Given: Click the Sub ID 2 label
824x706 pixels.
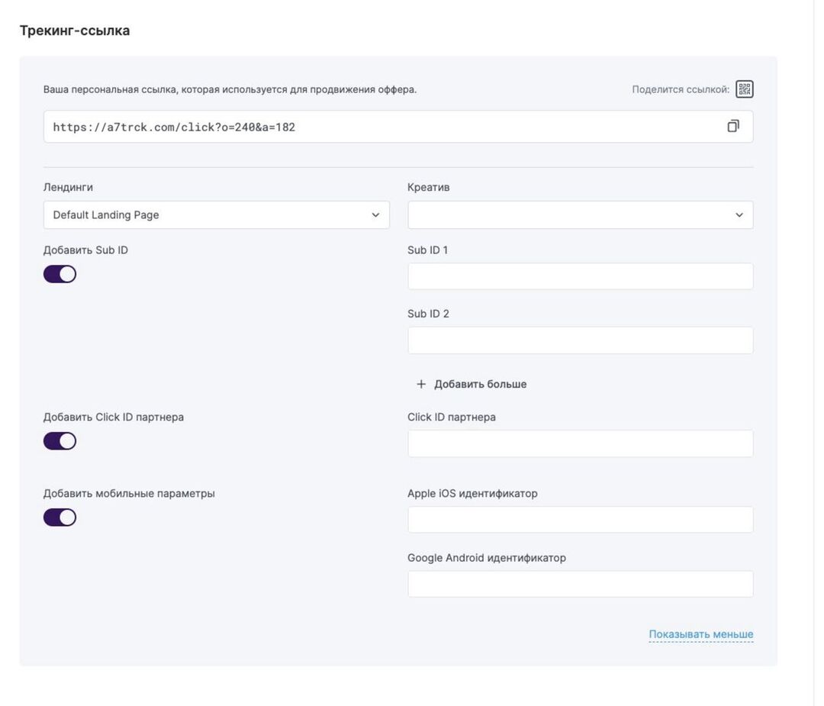Looking at the screenshot, I should click(428, 314).
